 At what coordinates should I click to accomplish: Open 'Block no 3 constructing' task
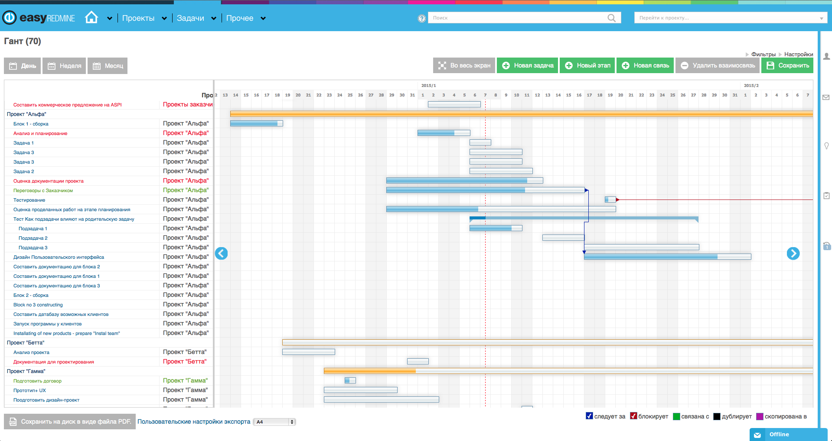click(38, 305)
